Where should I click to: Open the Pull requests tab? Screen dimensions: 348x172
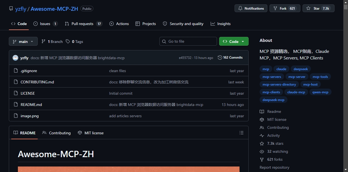83,24
